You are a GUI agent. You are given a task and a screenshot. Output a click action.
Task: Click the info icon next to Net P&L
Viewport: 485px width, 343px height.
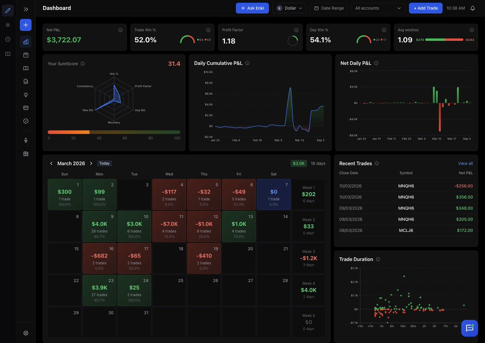tap(120, 30)
